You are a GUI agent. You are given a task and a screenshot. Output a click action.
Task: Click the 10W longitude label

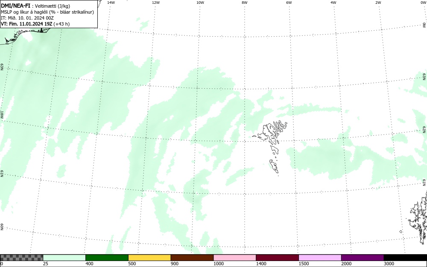tap(200, 3)
